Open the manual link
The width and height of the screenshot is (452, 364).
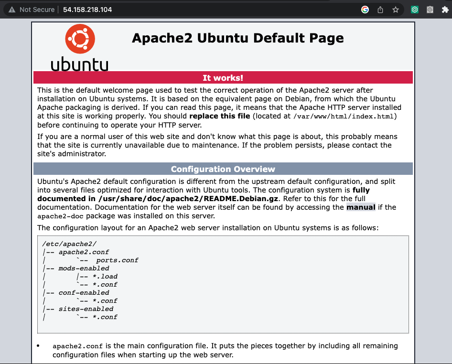click(x=361, y=207)
